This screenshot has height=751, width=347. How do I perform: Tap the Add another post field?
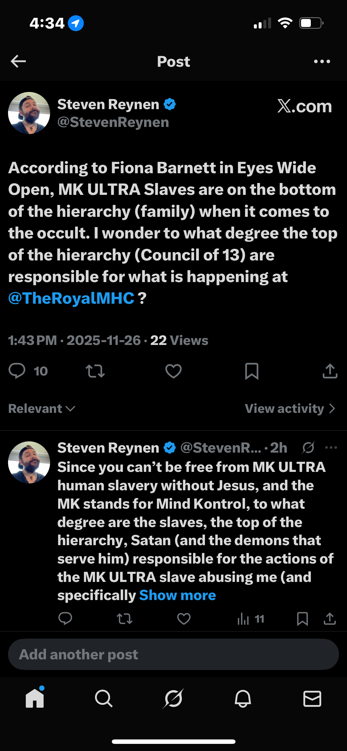[173, 654]
